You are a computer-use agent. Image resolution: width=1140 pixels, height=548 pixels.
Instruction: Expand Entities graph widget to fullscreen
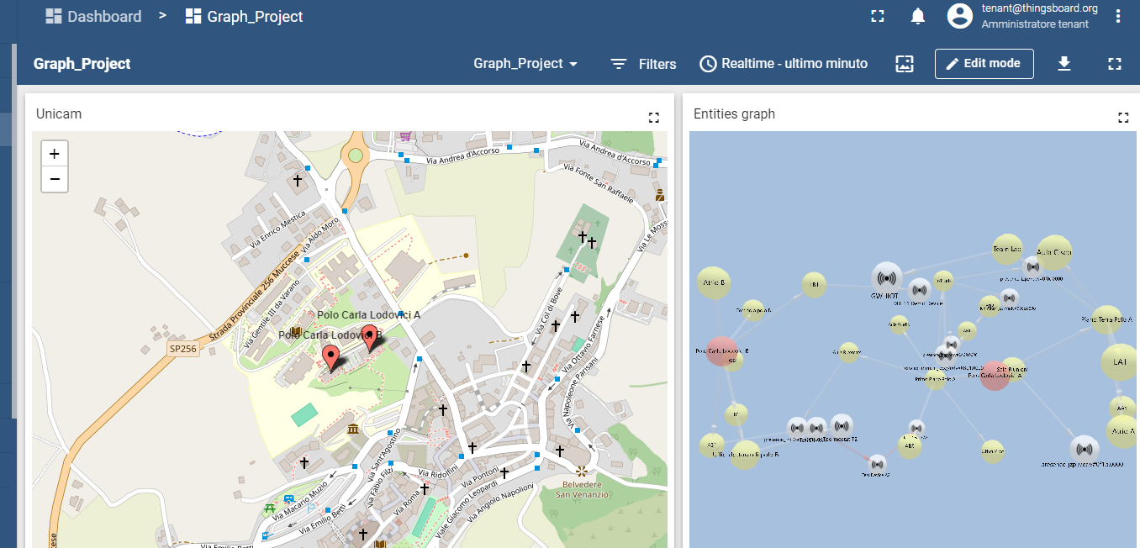coord(1123,118)
